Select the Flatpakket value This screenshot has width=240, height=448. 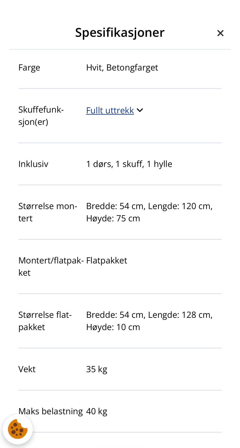pyautogui.click(x=107, y=260)
